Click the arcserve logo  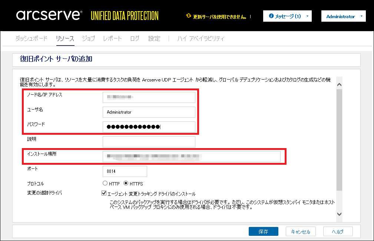[49, 15]
